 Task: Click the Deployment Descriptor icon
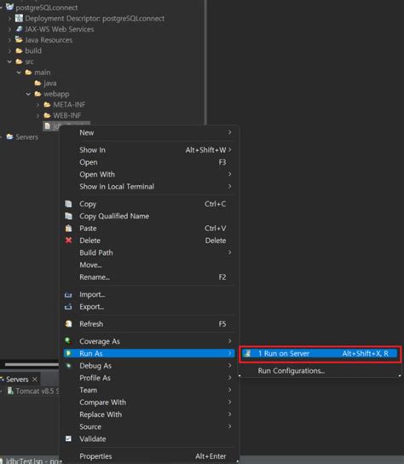[x=19, y=19]
